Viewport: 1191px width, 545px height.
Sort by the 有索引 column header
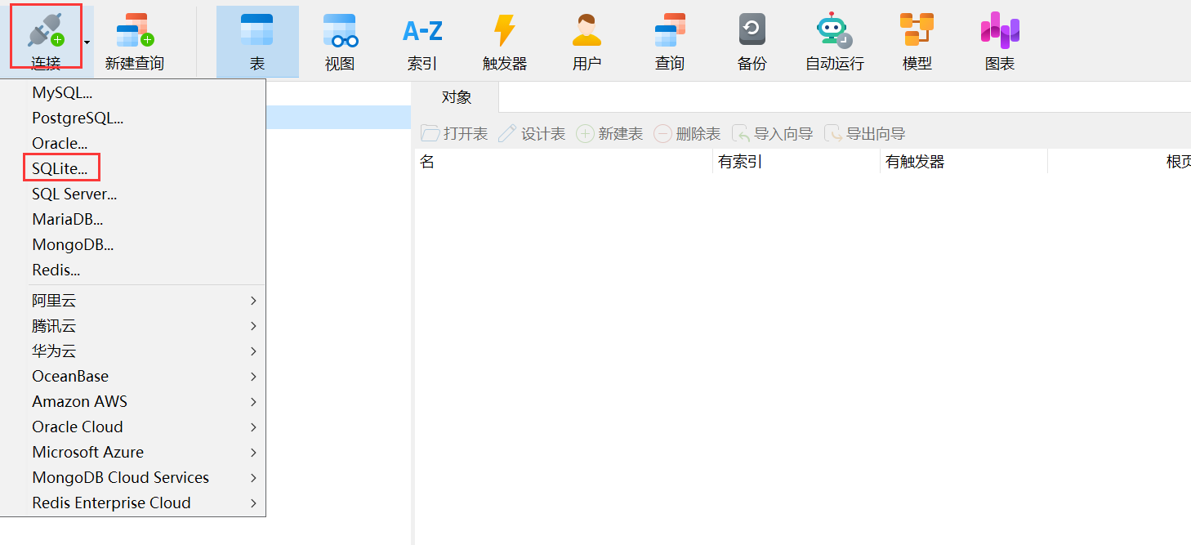[739, 161]
